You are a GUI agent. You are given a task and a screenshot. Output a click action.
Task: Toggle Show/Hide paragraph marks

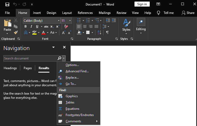click(107, 32)
